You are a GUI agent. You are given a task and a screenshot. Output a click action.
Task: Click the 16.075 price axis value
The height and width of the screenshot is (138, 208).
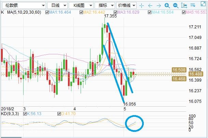point(195,101)
